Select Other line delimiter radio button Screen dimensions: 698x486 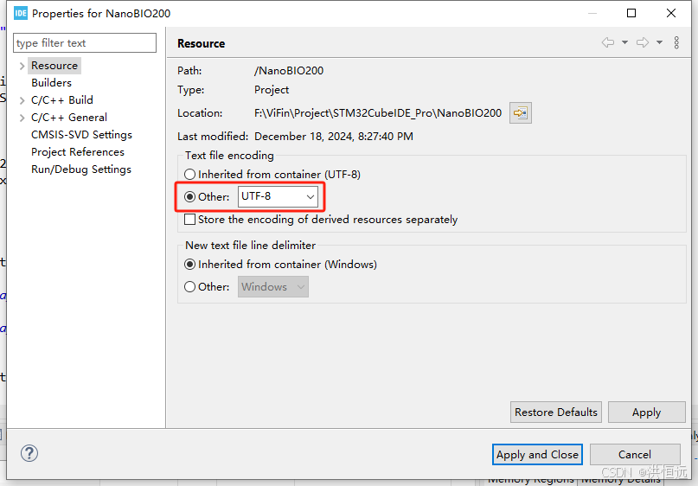[190, 286]
